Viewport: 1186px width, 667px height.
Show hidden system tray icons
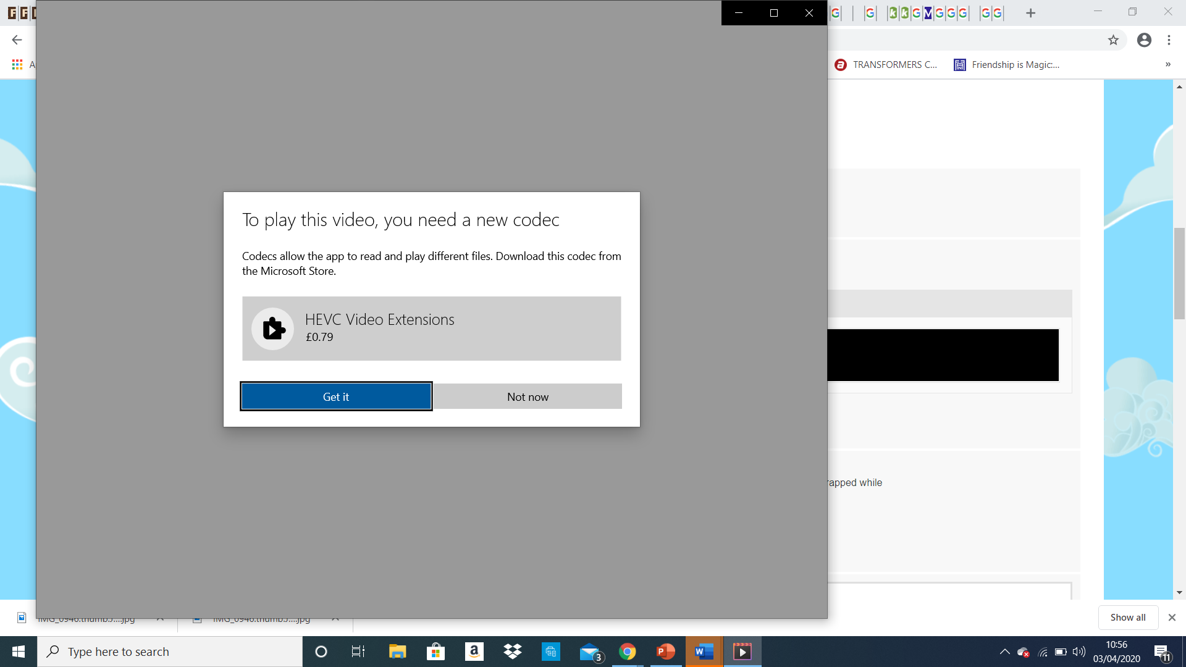coord(1004,652)
